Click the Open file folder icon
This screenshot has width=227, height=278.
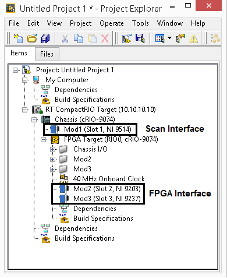(x=32, y=38)
